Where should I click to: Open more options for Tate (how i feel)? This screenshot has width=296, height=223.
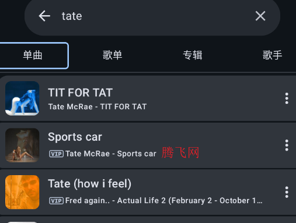coord(287,192)
